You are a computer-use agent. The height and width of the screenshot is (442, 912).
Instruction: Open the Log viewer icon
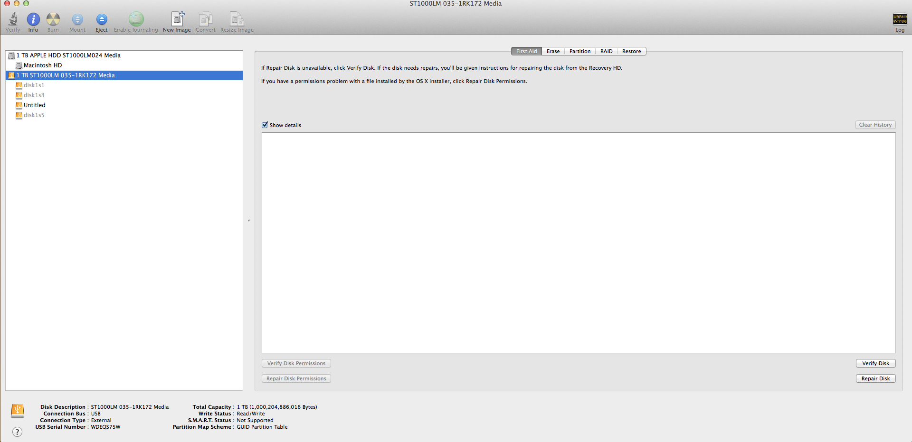[900, 19]
